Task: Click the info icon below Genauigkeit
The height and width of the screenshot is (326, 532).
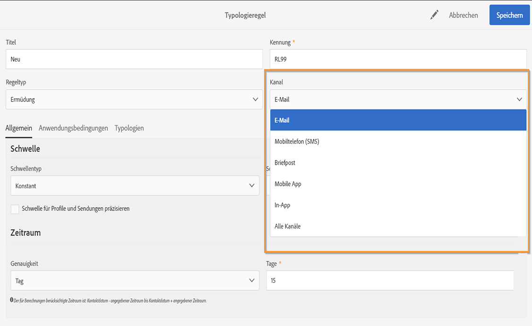Action: [12, 300]
